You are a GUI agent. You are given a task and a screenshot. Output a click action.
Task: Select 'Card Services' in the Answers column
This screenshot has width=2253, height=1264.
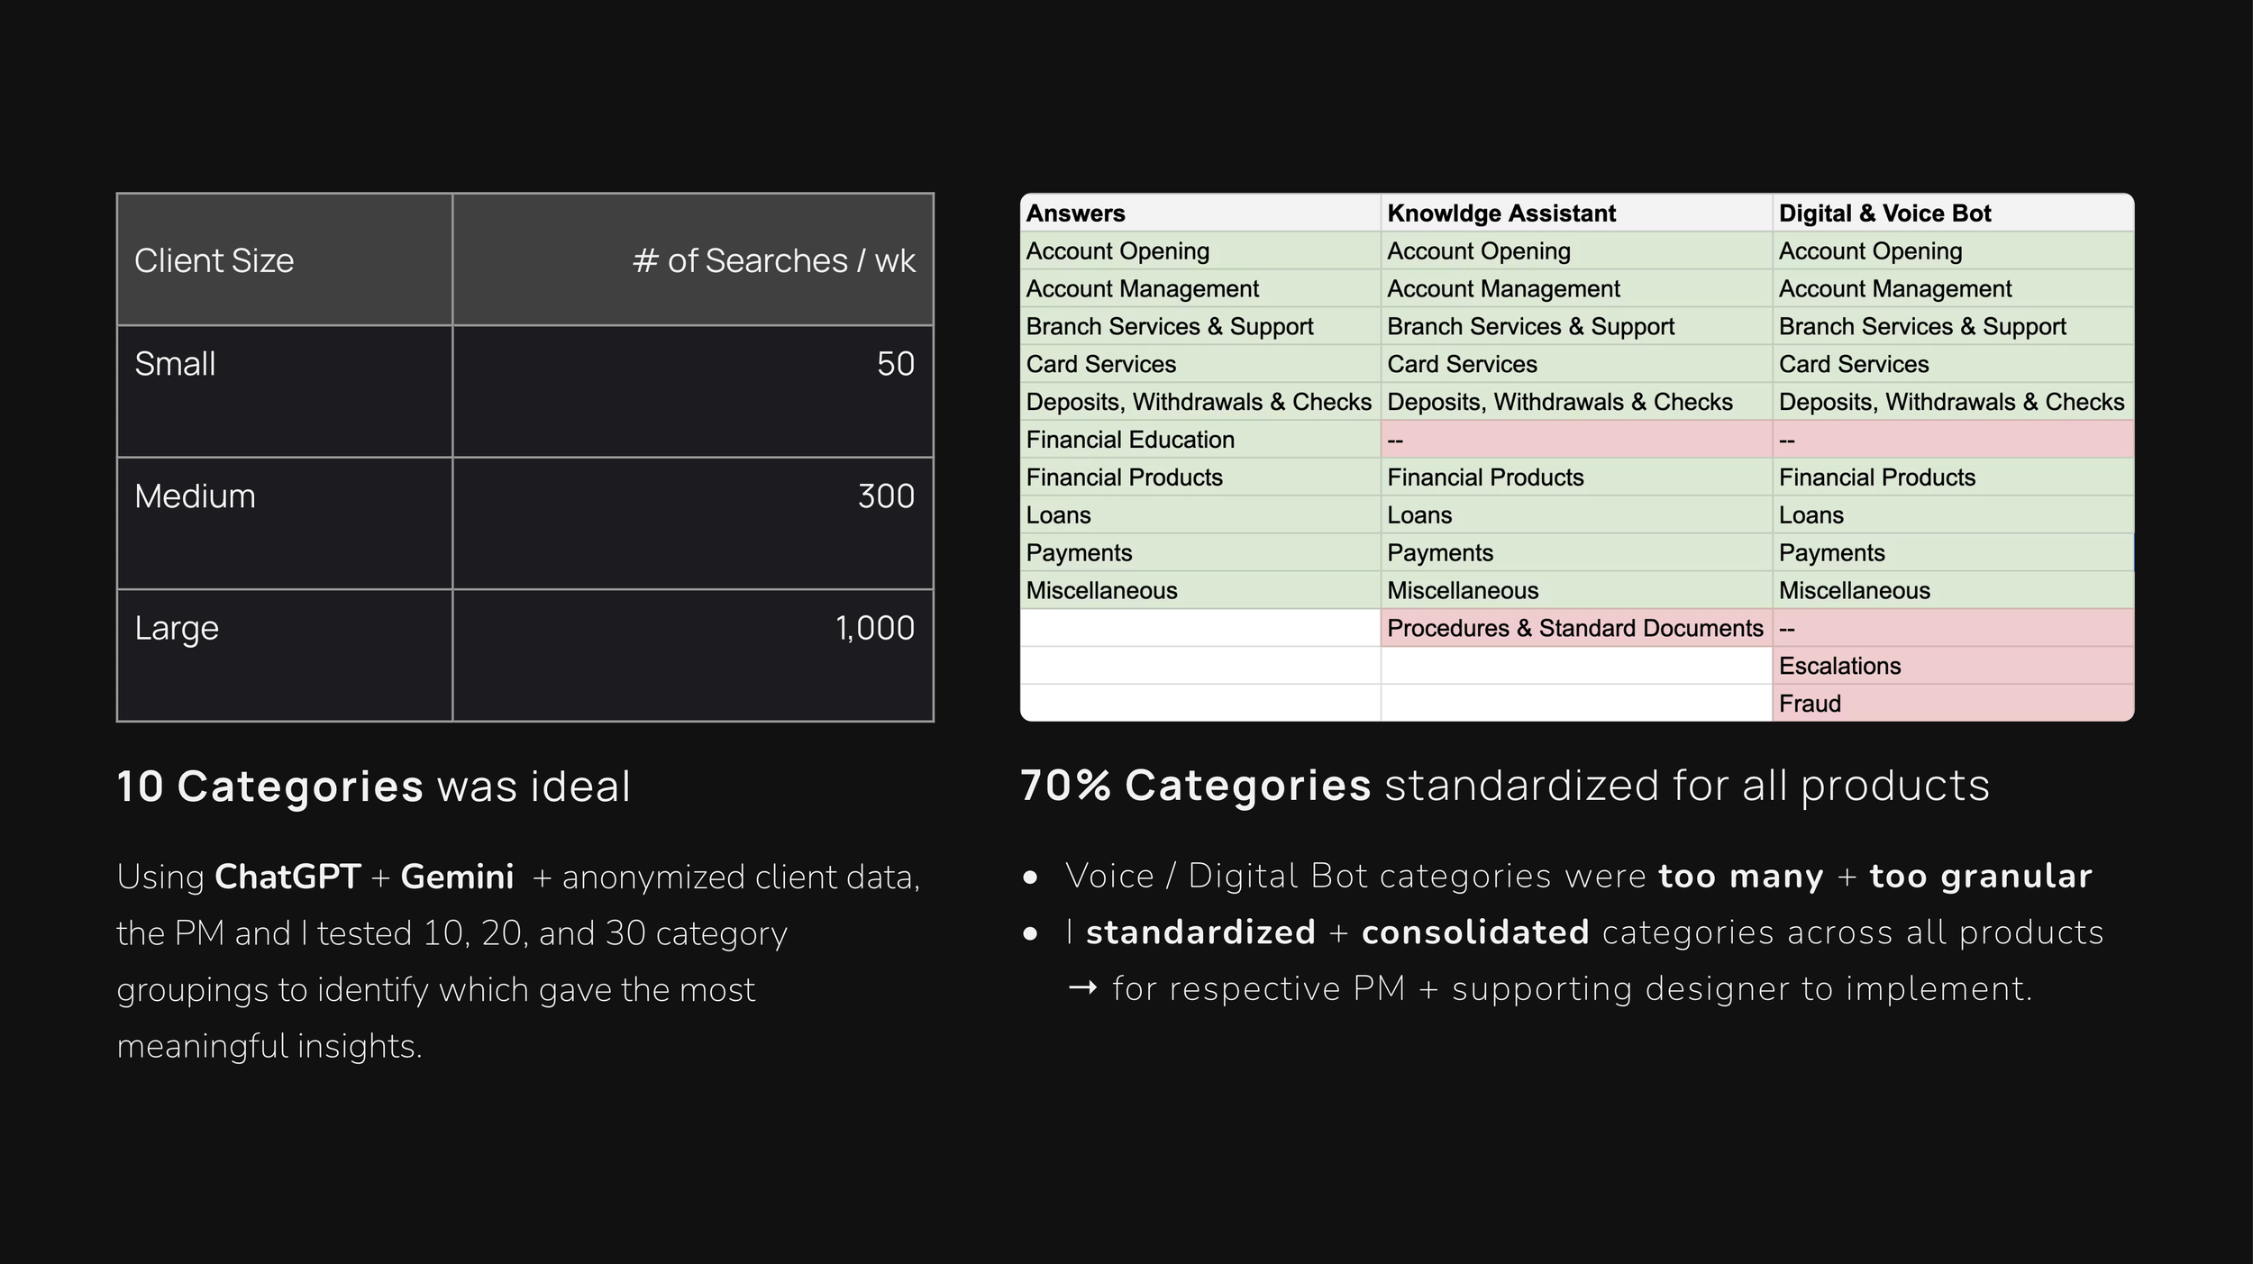tap(1200, 364)
